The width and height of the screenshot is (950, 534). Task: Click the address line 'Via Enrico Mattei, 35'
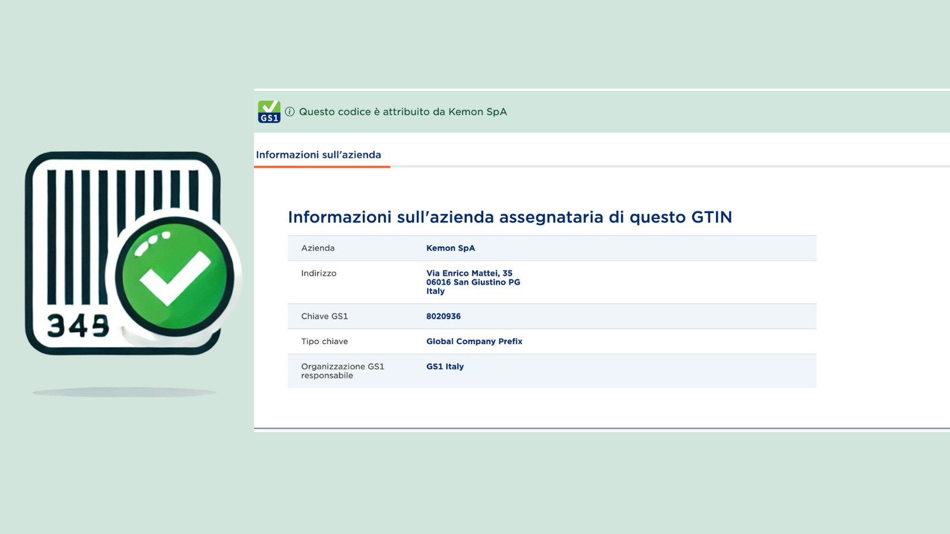click(x=469, y=274)
